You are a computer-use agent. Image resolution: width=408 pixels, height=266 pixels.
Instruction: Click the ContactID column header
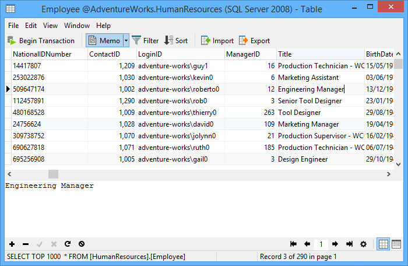pos(112,54)
